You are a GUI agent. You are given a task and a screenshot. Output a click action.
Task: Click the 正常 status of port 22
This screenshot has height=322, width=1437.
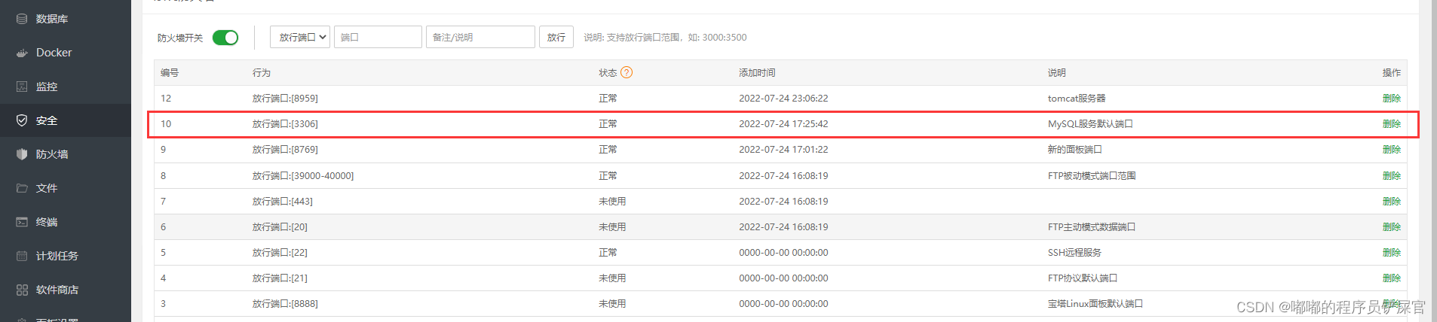[x=608, y=253]
